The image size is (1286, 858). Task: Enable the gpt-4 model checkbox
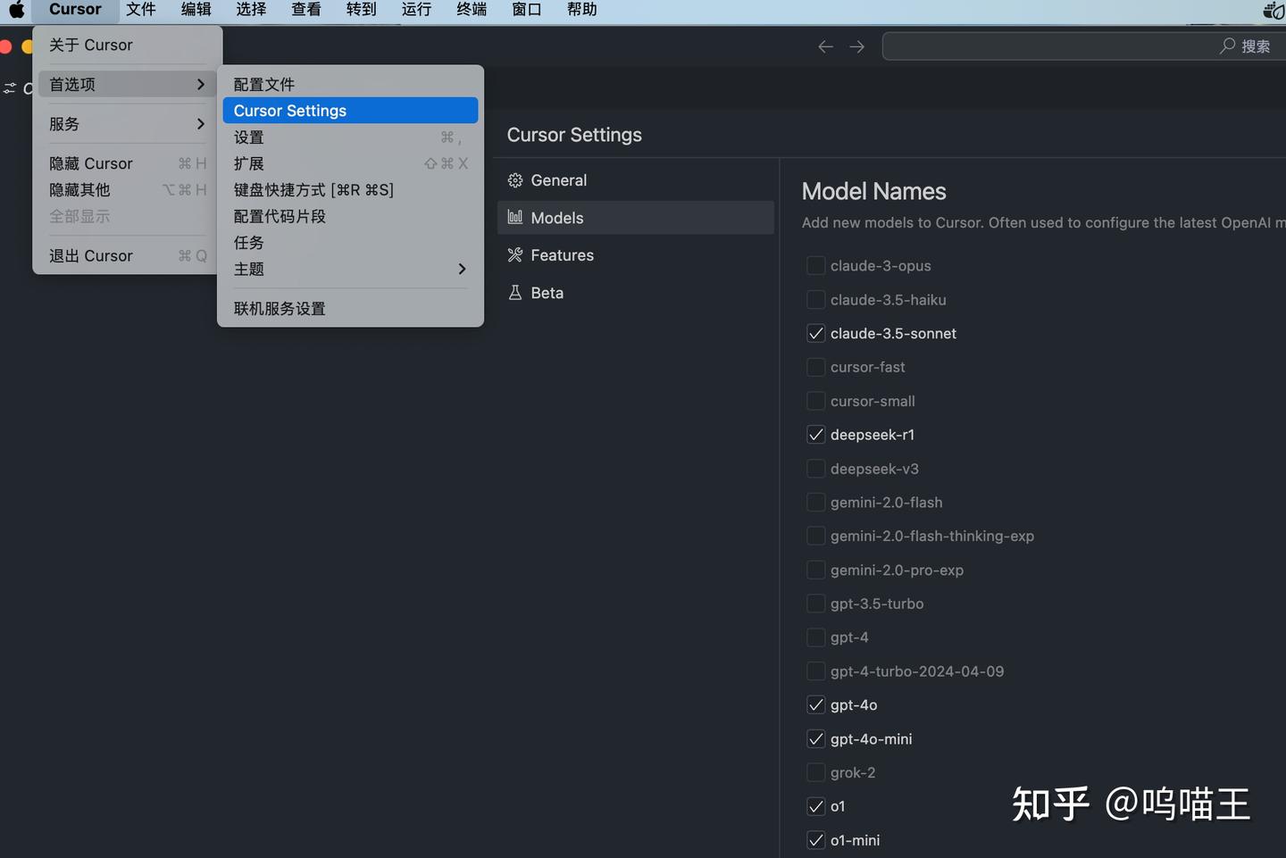click(x=815, y=637)
